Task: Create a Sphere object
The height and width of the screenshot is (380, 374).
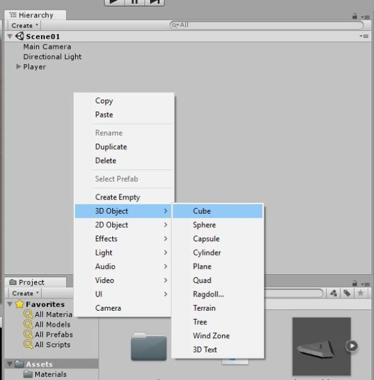Action: 217,225
